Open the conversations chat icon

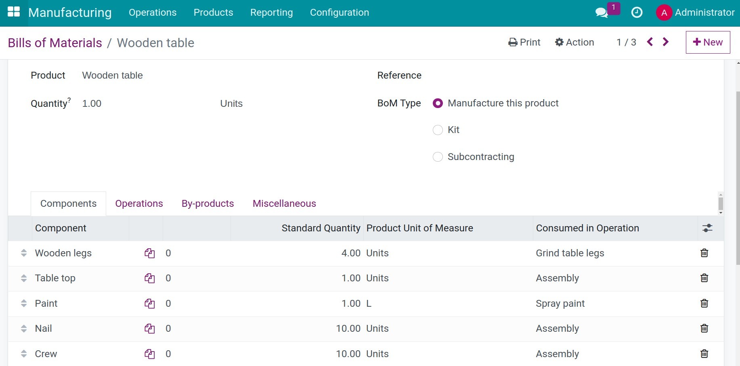click(602, 12)
